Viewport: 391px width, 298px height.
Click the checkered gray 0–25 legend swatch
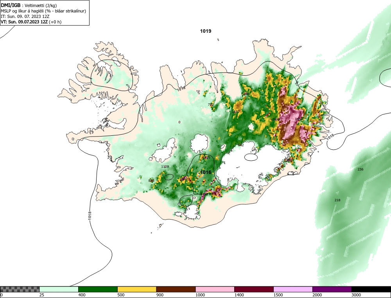20,289
